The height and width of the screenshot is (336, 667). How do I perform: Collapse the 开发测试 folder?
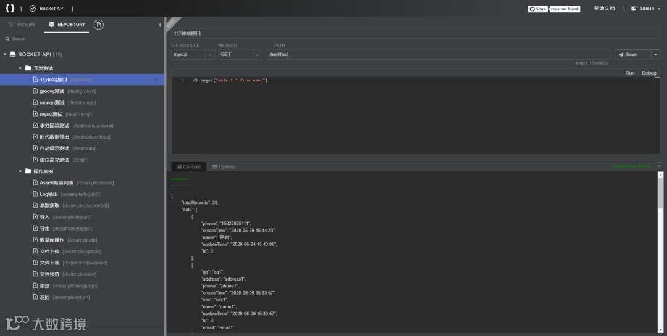pos(20,68)
